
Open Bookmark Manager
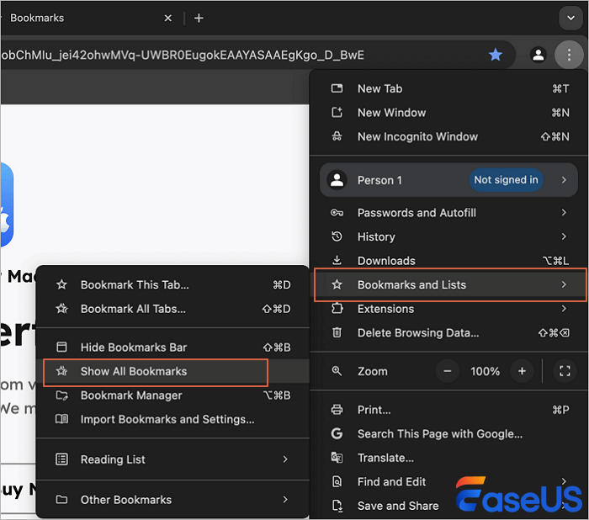131,395
